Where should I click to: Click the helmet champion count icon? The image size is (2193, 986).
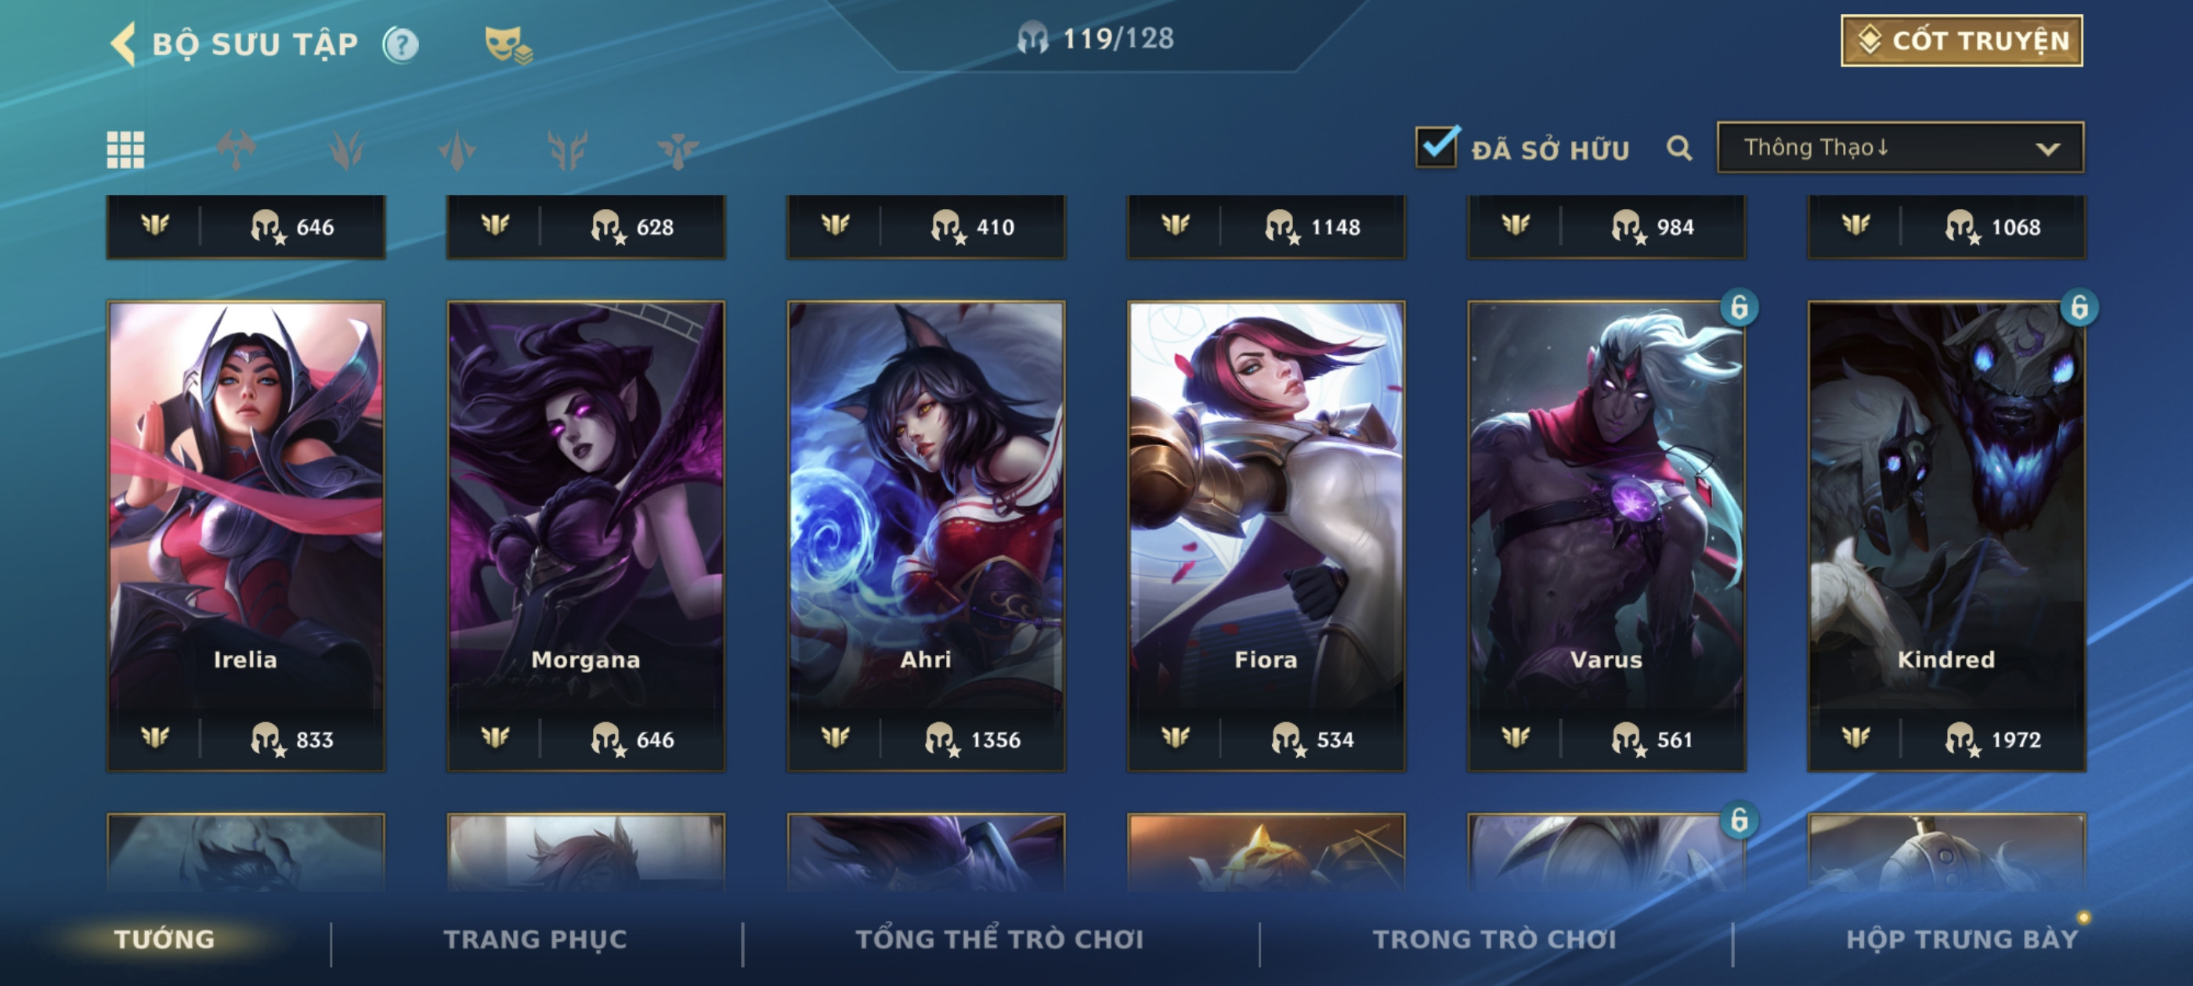(1031, 38)
